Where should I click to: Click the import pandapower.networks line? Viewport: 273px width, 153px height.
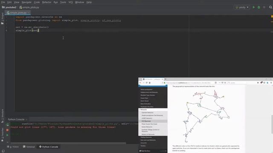tap(39, 17)
